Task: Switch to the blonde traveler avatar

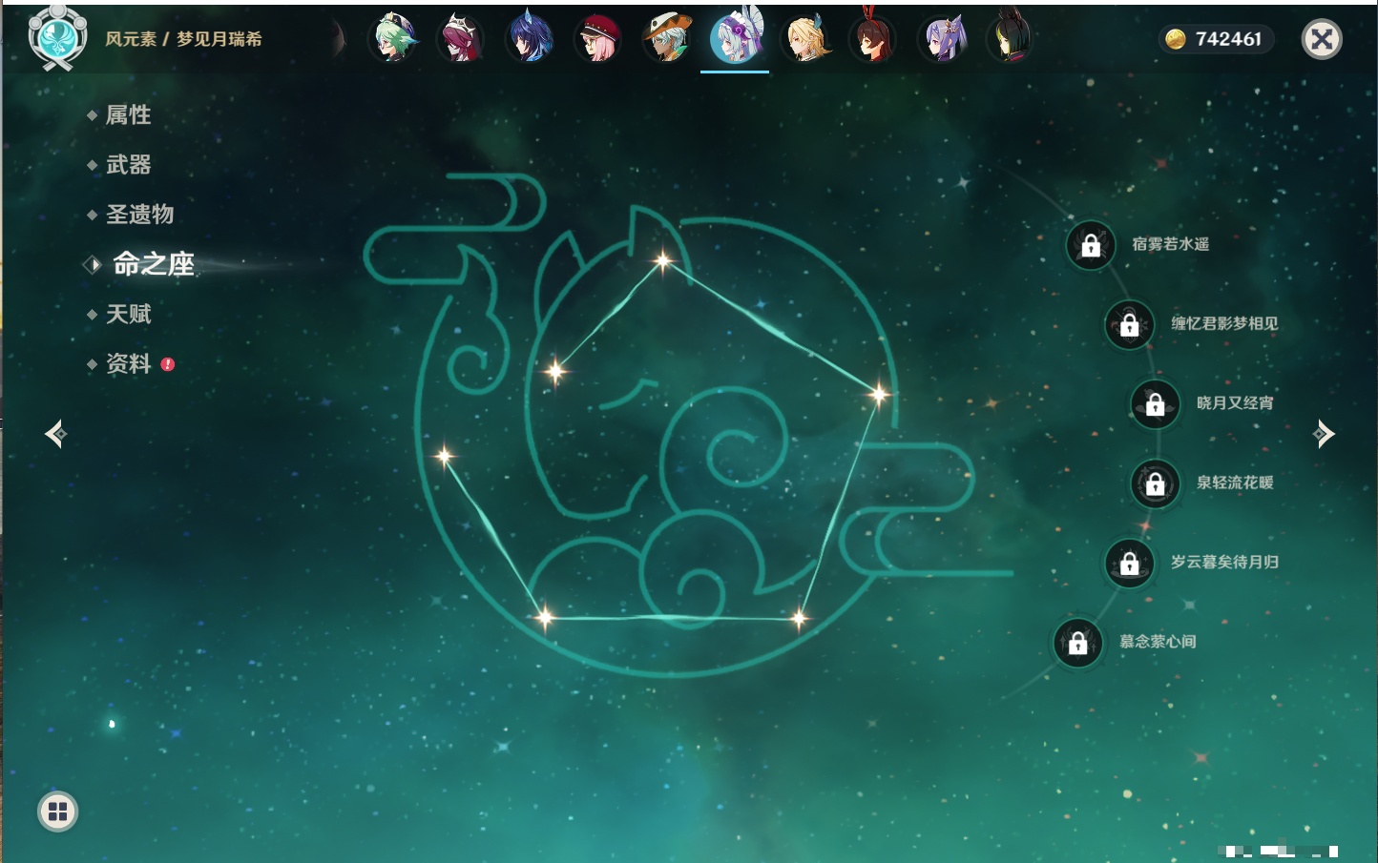Action: pos(806,39)
